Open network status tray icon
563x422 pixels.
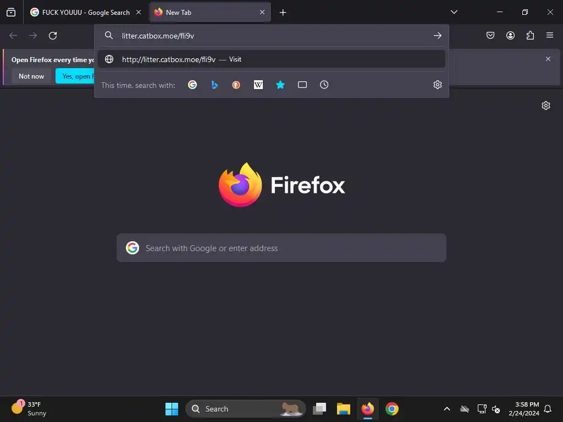tap(482, 409)
